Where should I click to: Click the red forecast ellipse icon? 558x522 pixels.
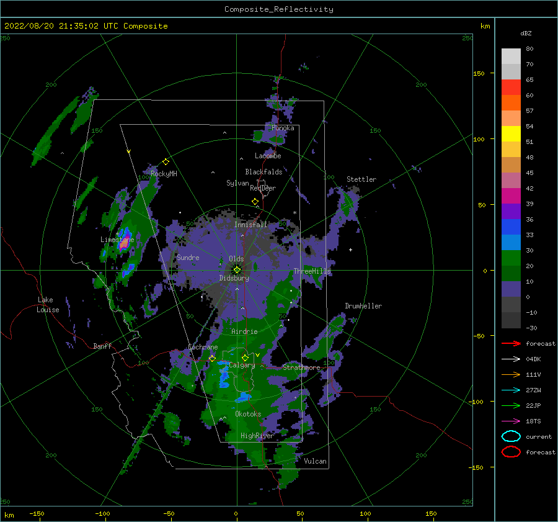(x=511, y=452)
